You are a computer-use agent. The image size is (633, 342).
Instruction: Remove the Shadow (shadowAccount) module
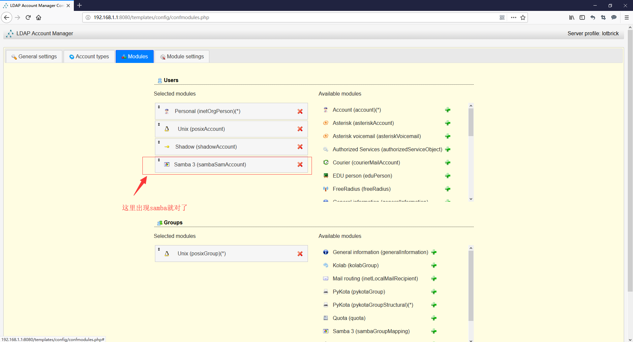(x=300, y=147)
